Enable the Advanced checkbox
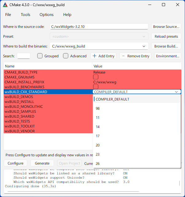This screenshot has height=197, width=185. (x=66, y=56)
